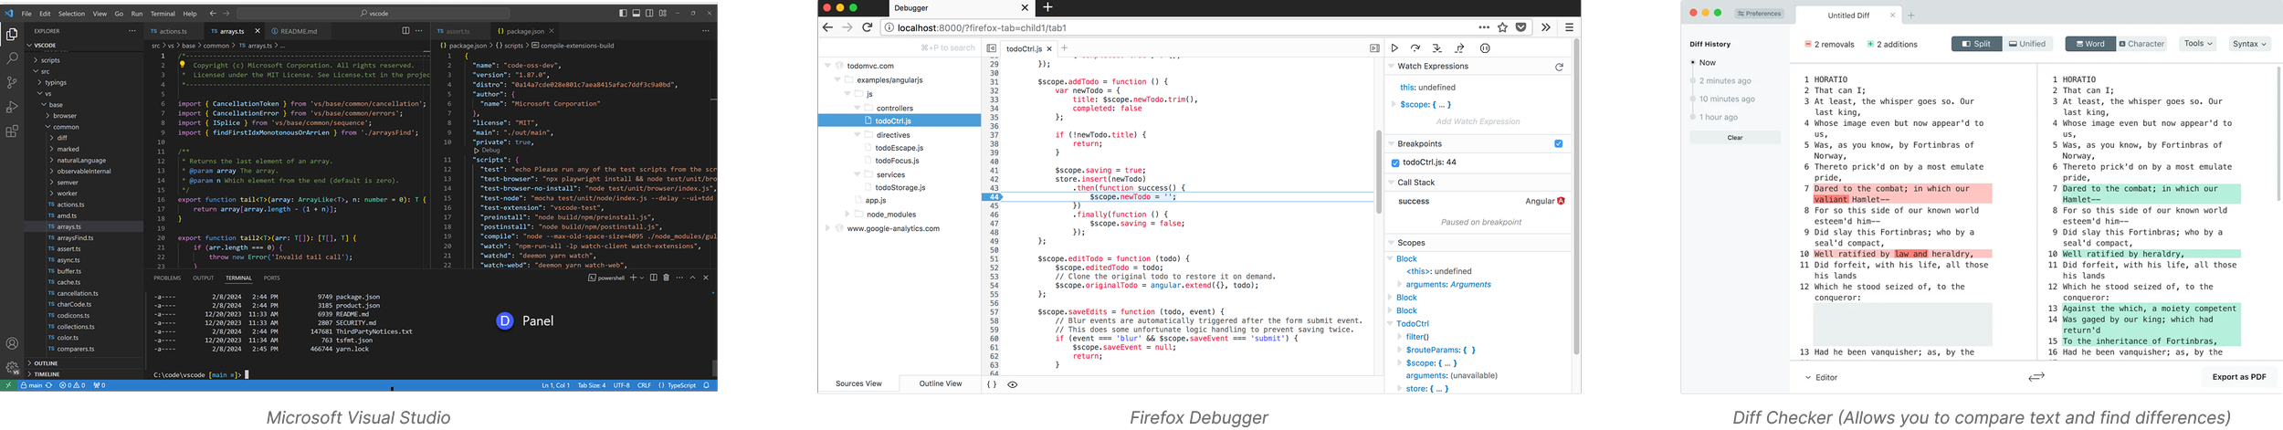Switch to Outline View tab in Debugger
2283x430 pixels.
[940, 383]
